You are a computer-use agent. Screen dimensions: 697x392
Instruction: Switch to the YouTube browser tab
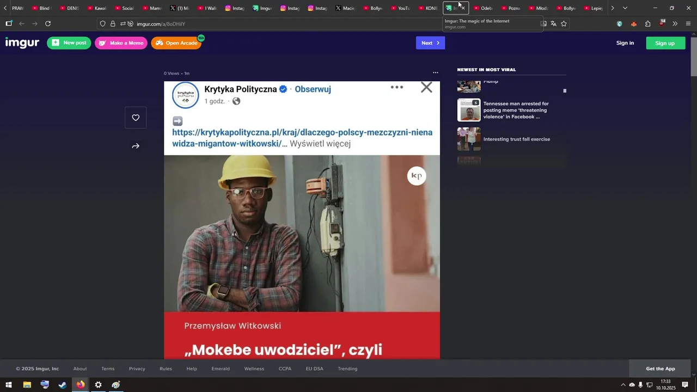pos(400,8)
